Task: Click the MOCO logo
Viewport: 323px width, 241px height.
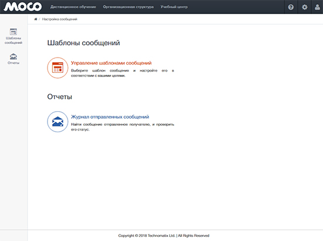Action: 23,7
